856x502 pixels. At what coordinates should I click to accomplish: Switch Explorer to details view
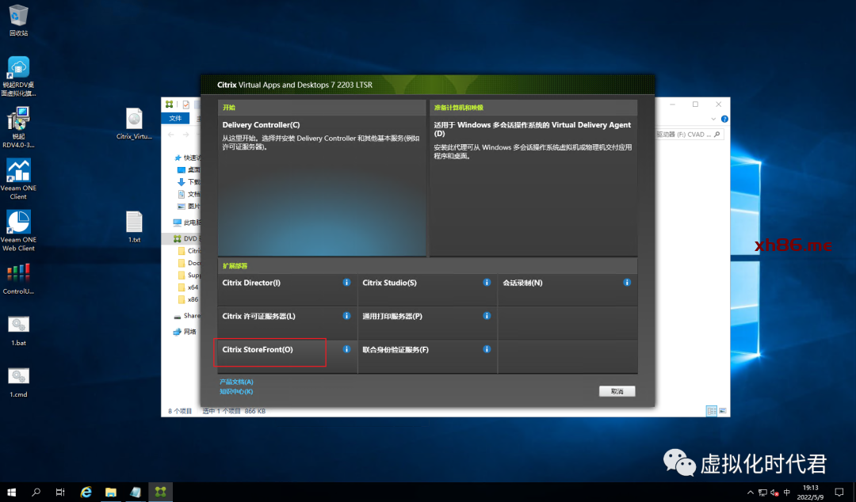pos(711,411)
